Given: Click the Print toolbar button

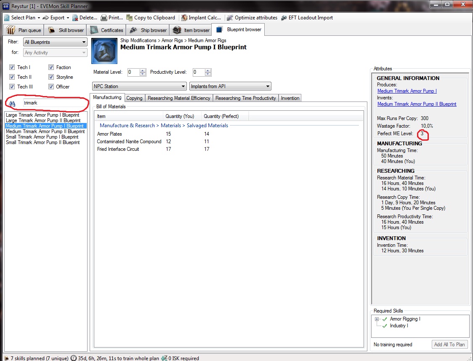Looking at the screenshot, I should click(x=112, y=18).
